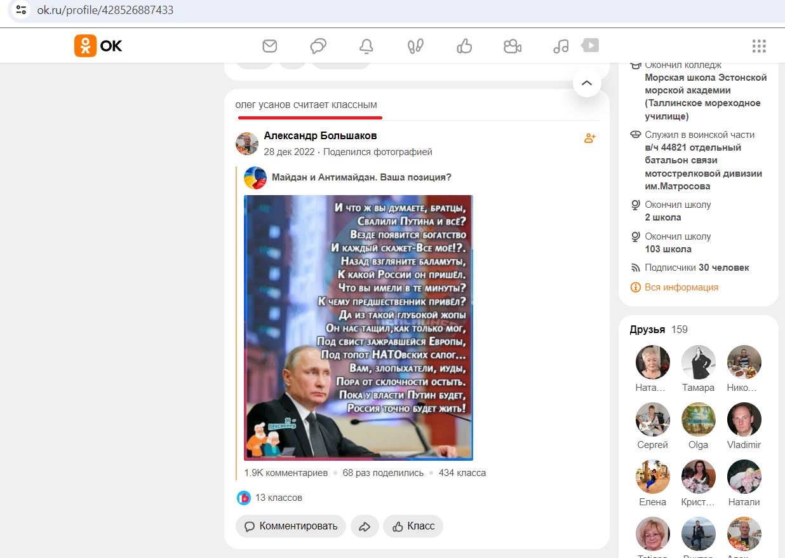
Task: Click the Майдан и Антимайдан group avatar
Action: pyautogui.click(x=255, y=178)
